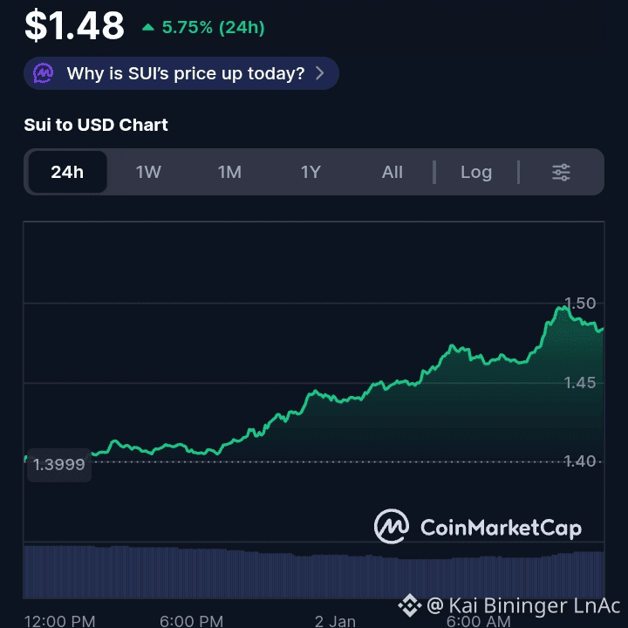Switch to the 1M time range

(x=229, y=172)
